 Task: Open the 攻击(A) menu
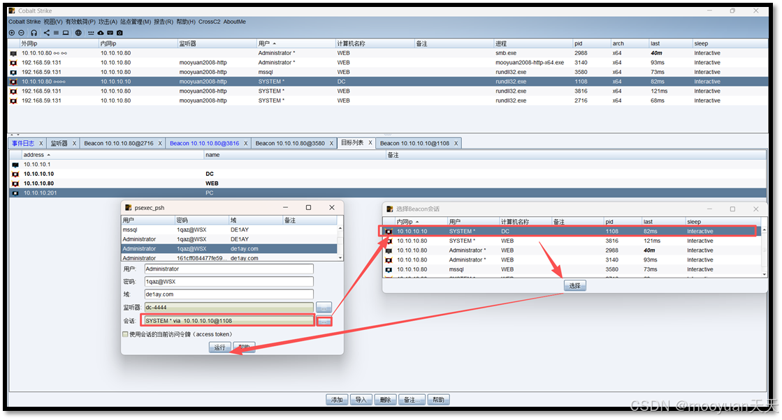pos(108,22)
